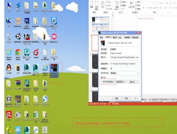Click the Start in (起始位置) field

[x=124, y=64]
